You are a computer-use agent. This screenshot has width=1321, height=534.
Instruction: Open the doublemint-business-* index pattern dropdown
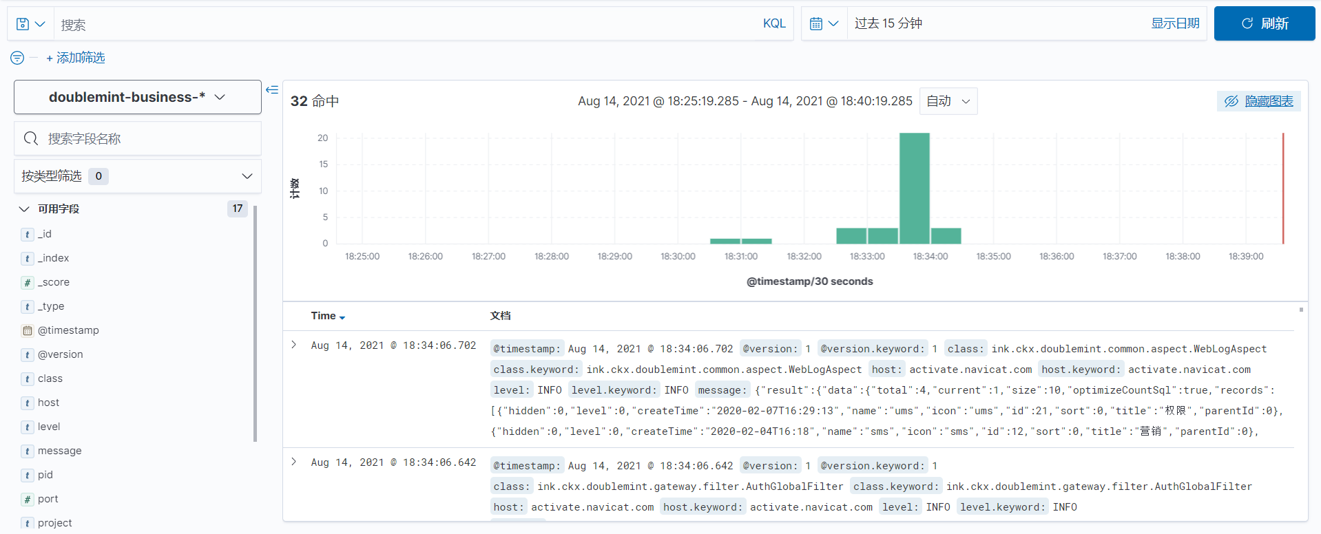coord(138,97)
